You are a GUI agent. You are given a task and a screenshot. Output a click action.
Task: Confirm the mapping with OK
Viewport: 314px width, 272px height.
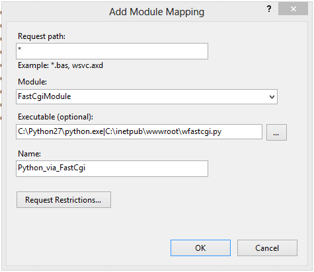[x=200, y=248]
